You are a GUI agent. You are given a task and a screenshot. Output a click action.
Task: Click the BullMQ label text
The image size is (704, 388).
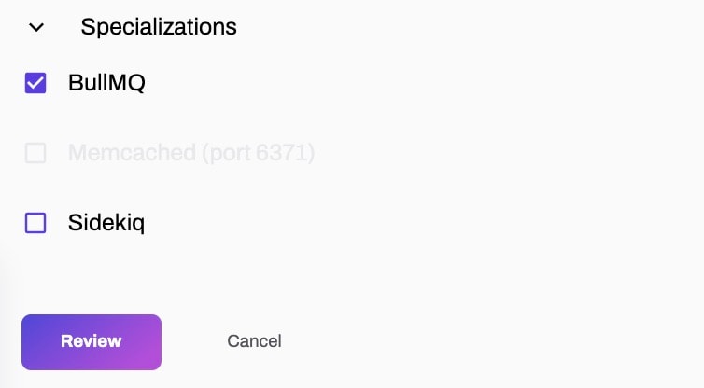(106, 83)
